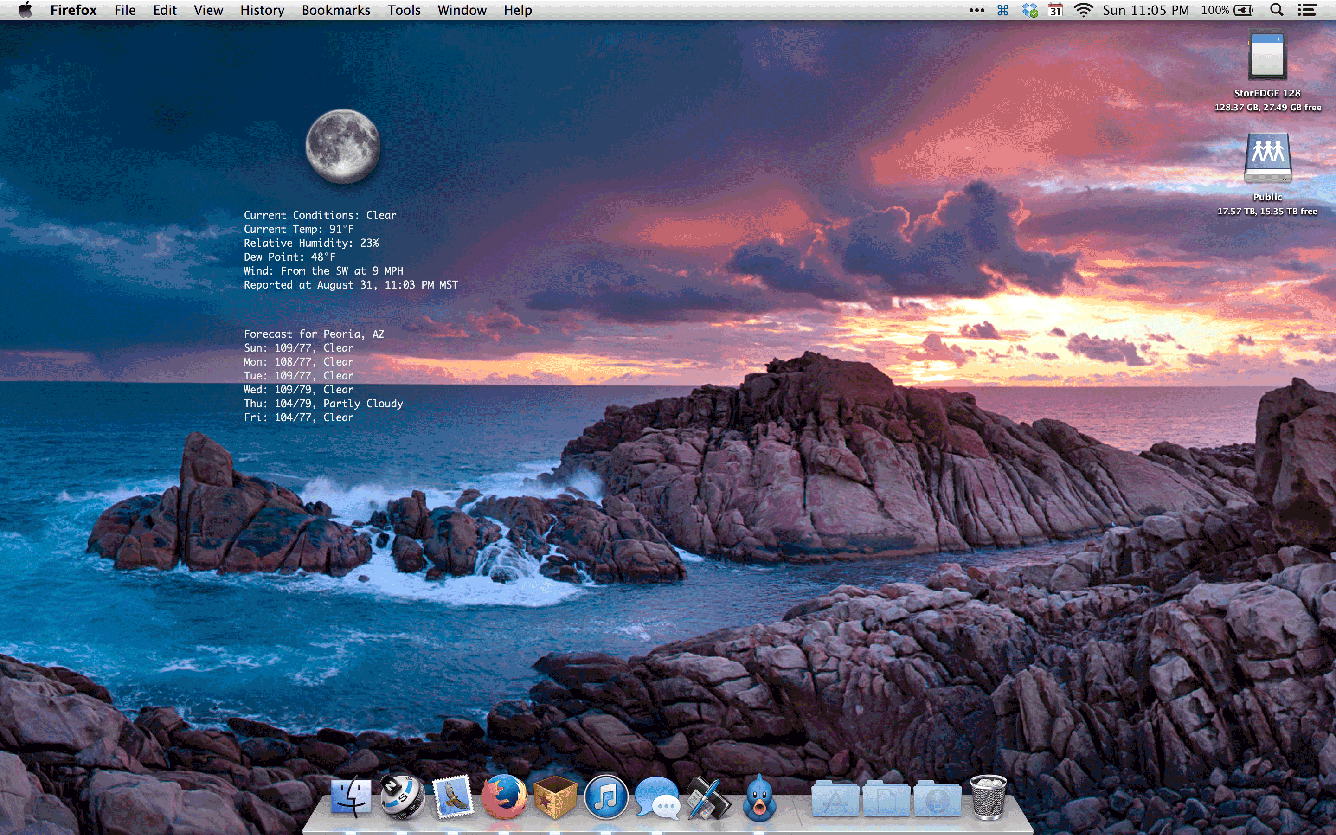Open the Bookmarks menu

tap(336, 10)
